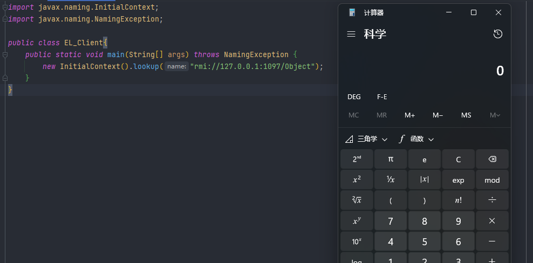Click digit 6 on the calculator
The height and width of the screenshot is (263, 533).
(458, 241)
